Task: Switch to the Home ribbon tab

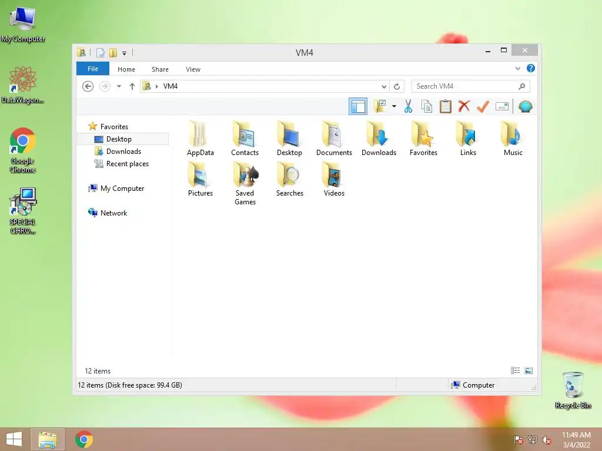Action: [x=126, y=69]
